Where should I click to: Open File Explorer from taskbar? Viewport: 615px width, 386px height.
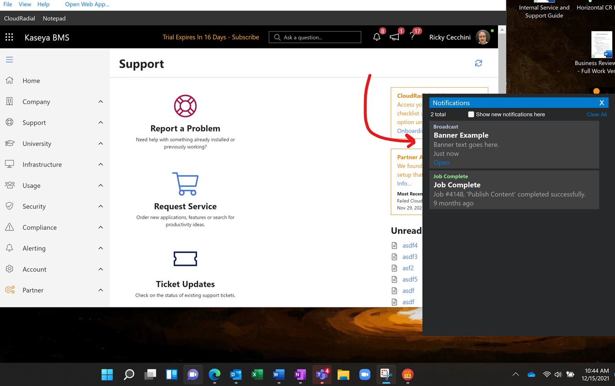(x=343, y=375)
